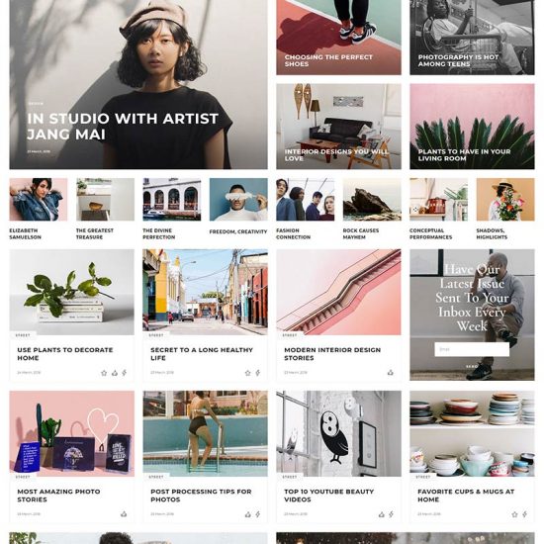Click the Send button under newsletter email field
The height and width of the screenshot is (544, 544).
click(472, 366)
